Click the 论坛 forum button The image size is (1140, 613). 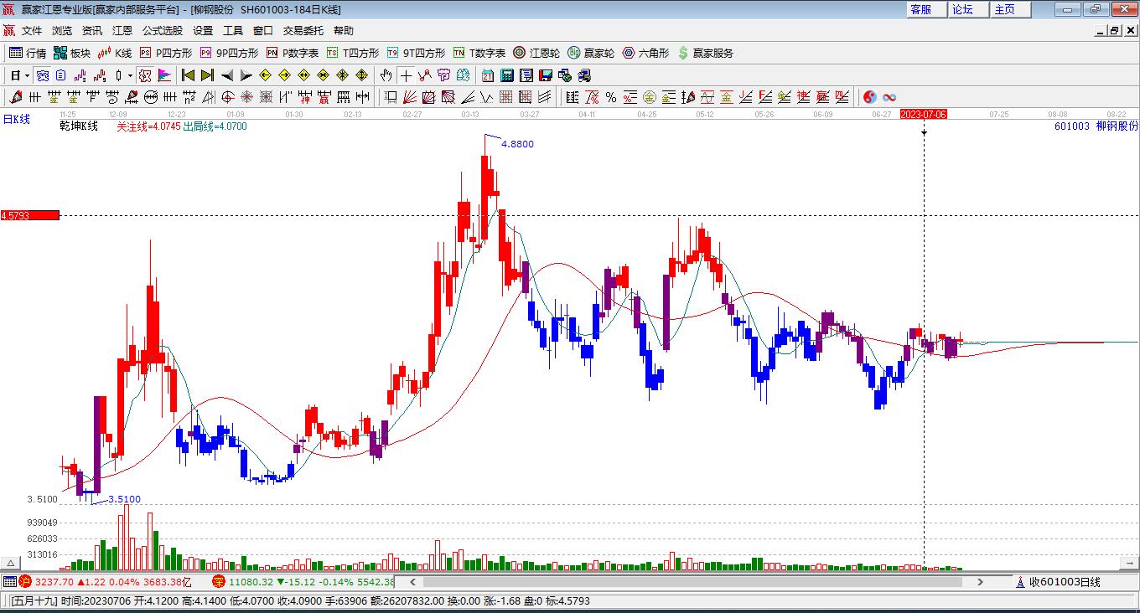tap(968, 9)
